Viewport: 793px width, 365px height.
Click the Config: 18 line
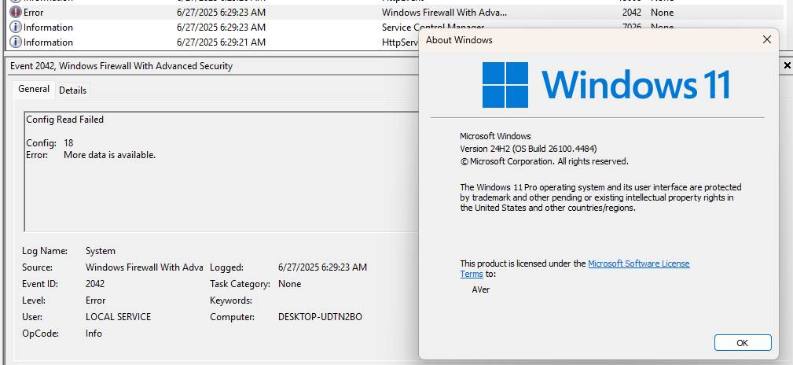tap(50, 142)
